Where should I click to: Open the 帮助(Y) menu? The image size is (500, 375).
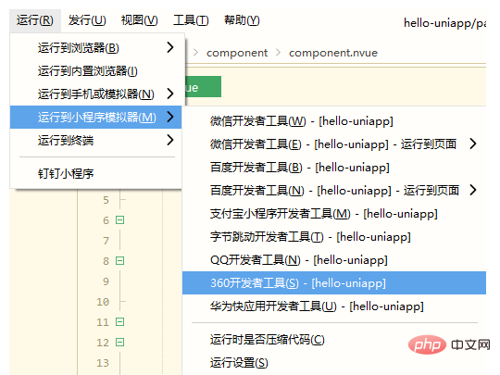[242, 20]
